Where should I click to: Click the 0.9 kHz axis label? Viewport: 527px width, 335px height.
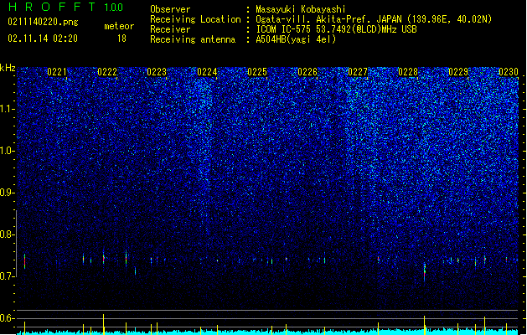pyautogui.click(x=8, y=193)
